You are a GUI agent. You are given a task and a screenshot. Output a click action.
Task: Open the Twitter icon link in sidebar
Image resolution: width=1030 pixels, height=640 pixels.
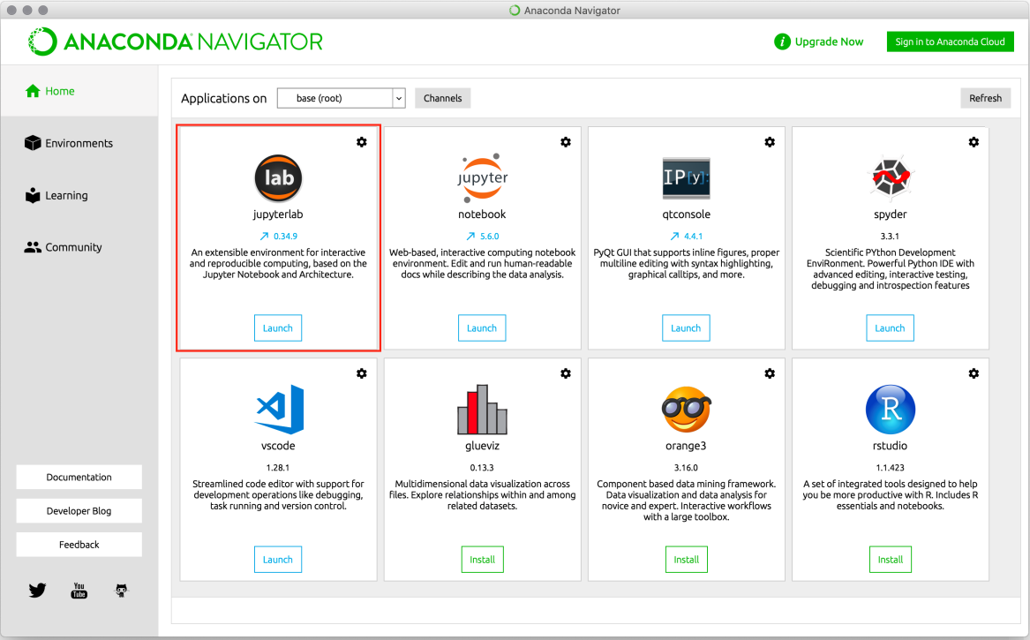click(x=37, y=591)
